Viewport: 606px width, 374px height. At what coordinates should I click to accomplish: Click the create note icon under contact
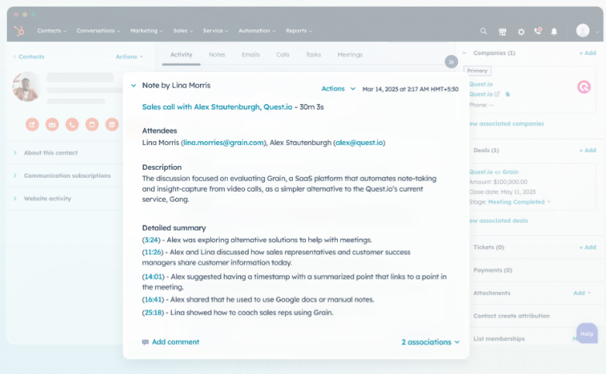click(x=32, y=124)
